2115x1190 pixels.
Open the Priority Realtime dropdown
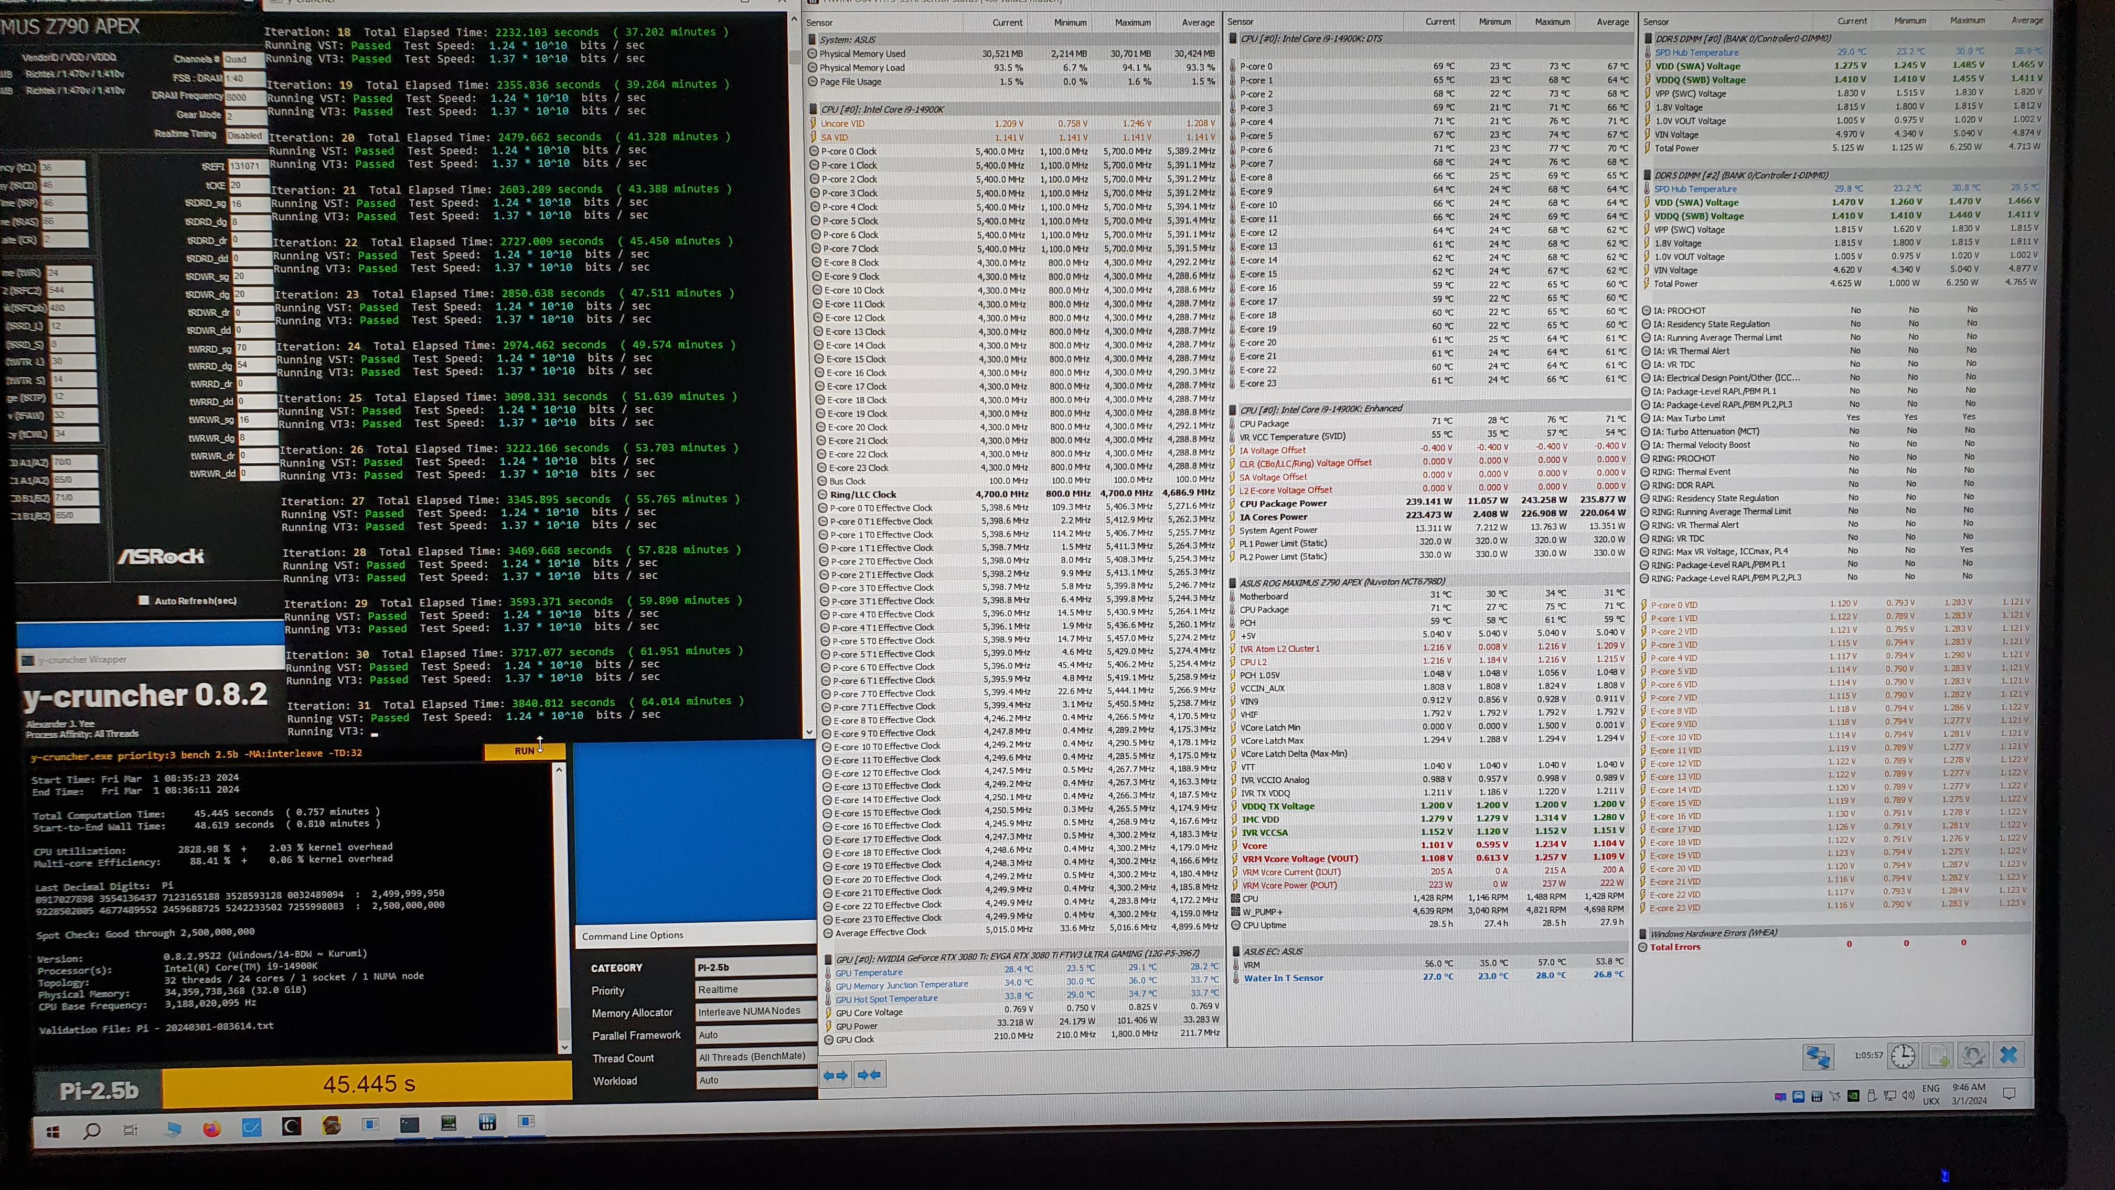pyautogui.click(x=755, y=990)
